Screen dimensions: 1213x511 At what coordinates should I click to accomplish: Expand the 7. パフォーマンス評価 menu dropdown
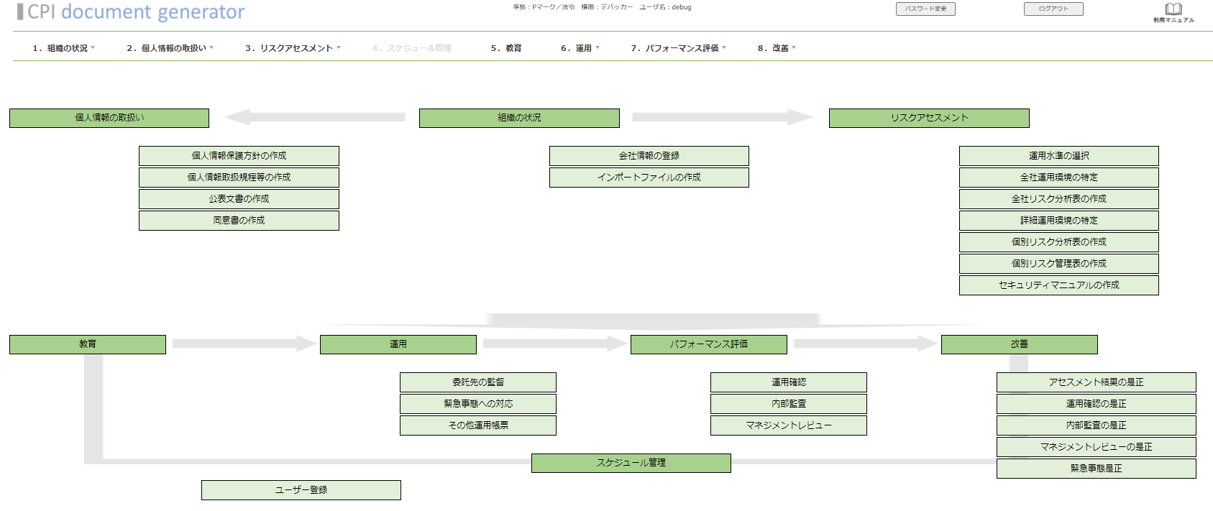[678, 48]
